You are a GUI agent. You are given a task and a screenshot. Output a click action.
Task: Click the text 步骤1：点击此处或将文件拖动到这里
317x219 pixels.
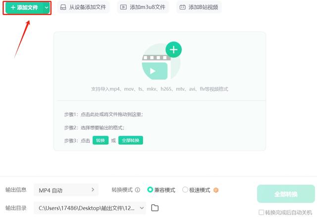[104, 114]
